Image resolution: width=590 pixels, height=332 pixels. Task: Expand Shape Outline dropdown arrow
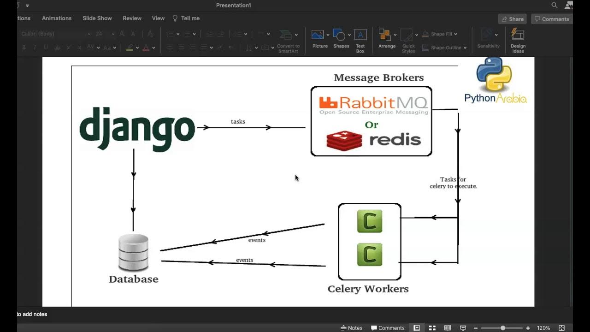point(465,47)
